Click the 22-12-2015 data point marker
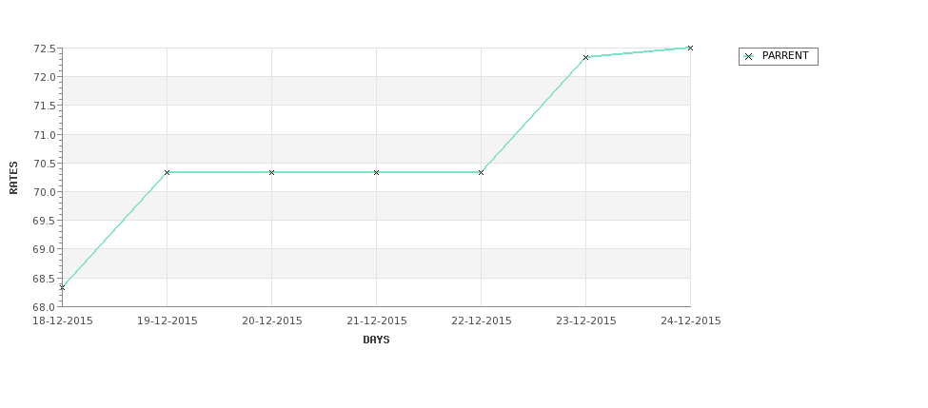 click(482, 173)
